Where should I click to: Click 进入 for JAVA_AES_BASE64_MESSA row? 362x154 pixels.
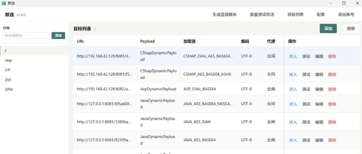[293, 104]
